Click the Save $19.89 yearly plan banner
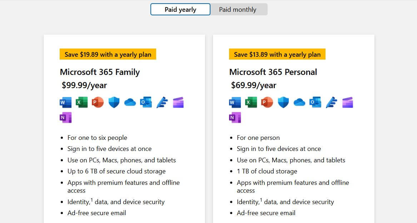 (x=108, y=54)
